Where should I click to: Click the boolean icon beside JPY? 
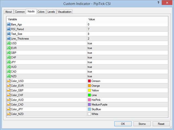click(x=9, y=62)
